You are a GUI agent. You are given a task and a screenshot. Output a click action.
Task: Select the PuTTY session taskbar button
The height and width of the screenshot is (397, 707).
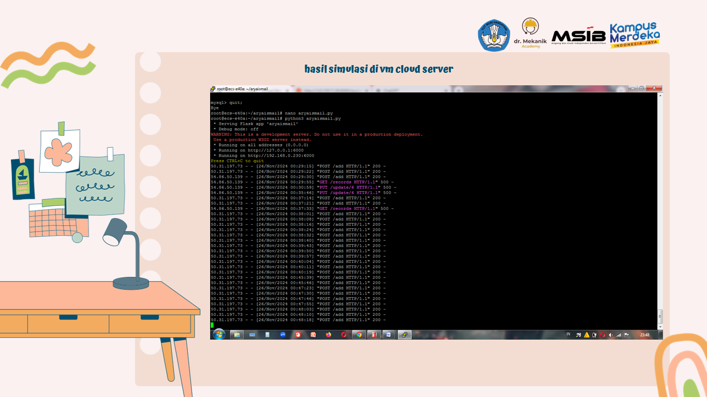point(405,334)
